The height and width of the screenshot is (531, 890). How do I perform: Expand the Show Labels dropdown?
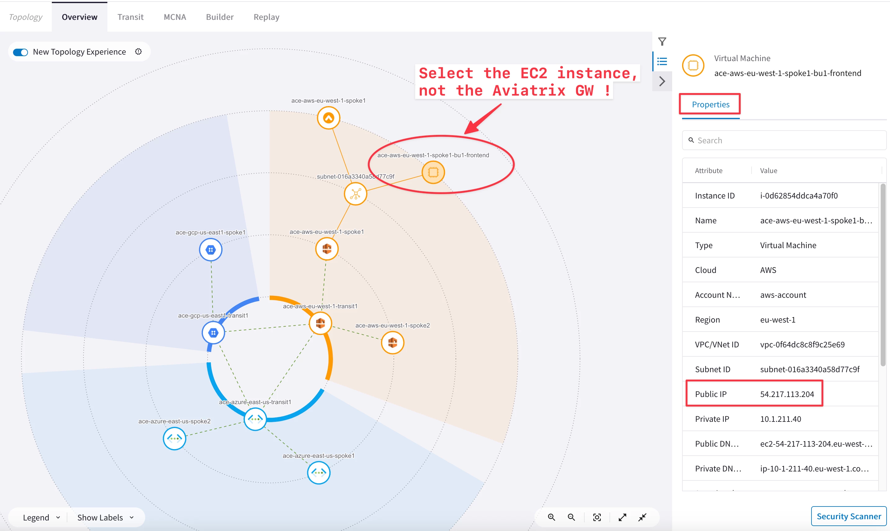click(x=105, y=517)
